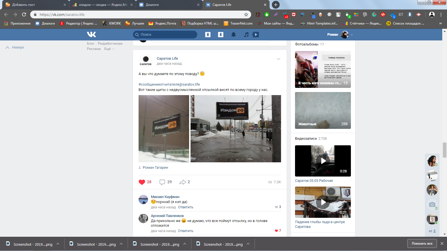
Task: Like Михаил Кауфман's comment
Action: point(276,207)
